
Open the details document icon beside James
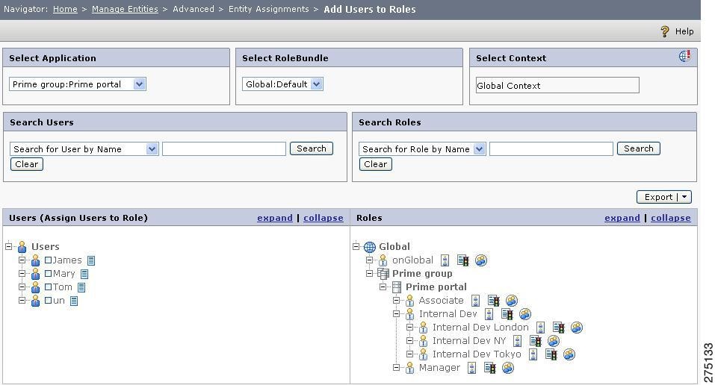pyautogui.click(x=91, y=260)
